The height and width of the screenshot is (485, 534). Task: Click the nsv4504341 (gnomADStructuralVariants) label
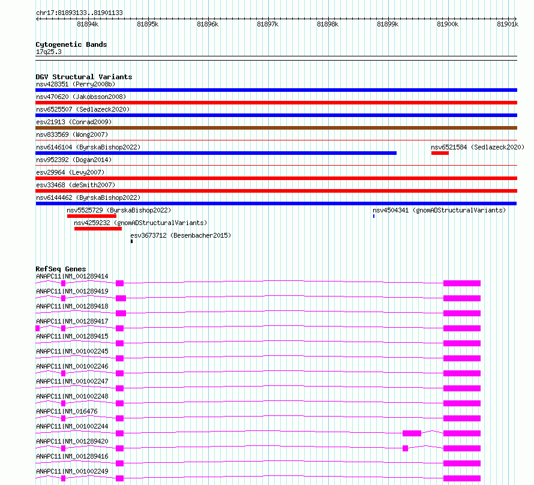click(x=439, y=210)
